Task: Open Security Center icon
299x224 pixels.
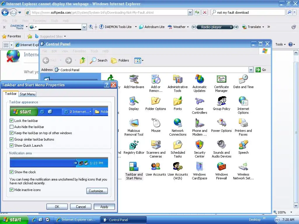Action: 199,149
